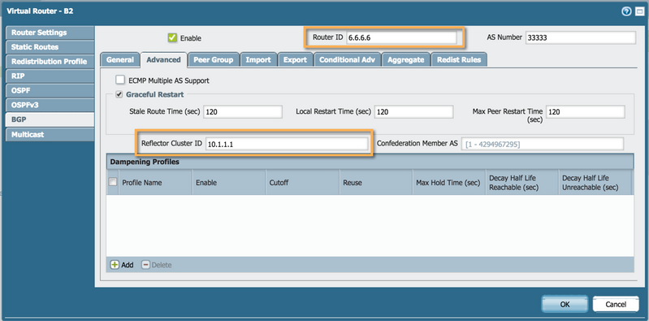This screenshot has height=321, width=649.
Task: Click the green plus Add icon
Action: tap(115, 265)
